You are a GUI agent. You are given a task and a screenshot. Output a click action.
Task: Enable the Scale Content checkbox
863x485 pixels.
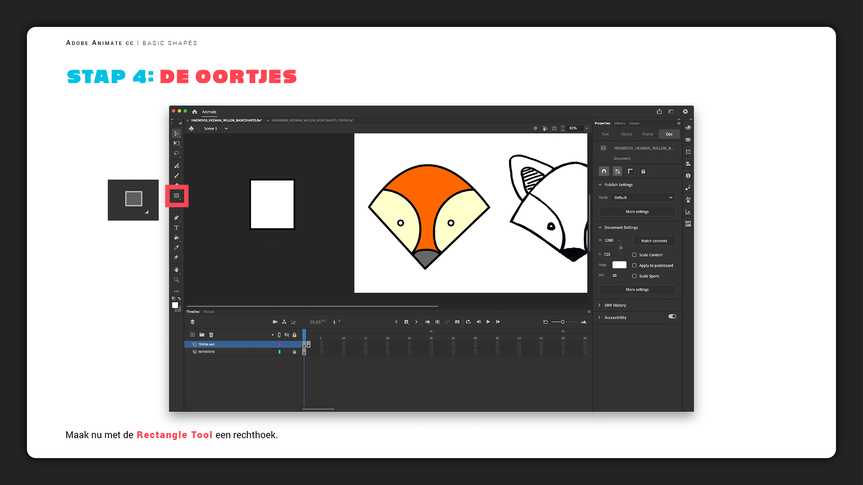tap(634, 255)
